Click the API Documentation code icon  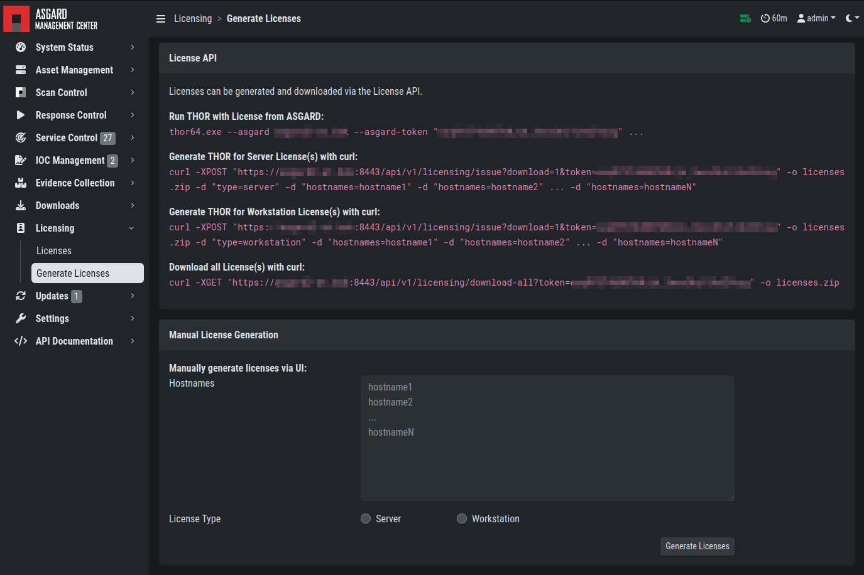[21, 341]
